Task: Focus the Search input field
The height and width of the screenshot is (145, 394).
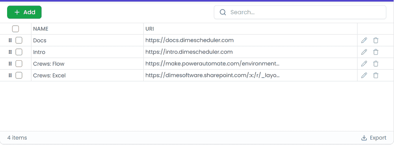Action: (x=300, y=12)
